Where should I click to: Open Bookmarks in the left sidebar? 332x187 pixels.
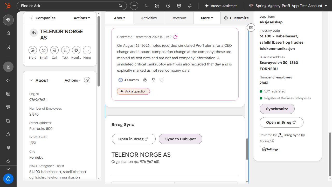8,47
